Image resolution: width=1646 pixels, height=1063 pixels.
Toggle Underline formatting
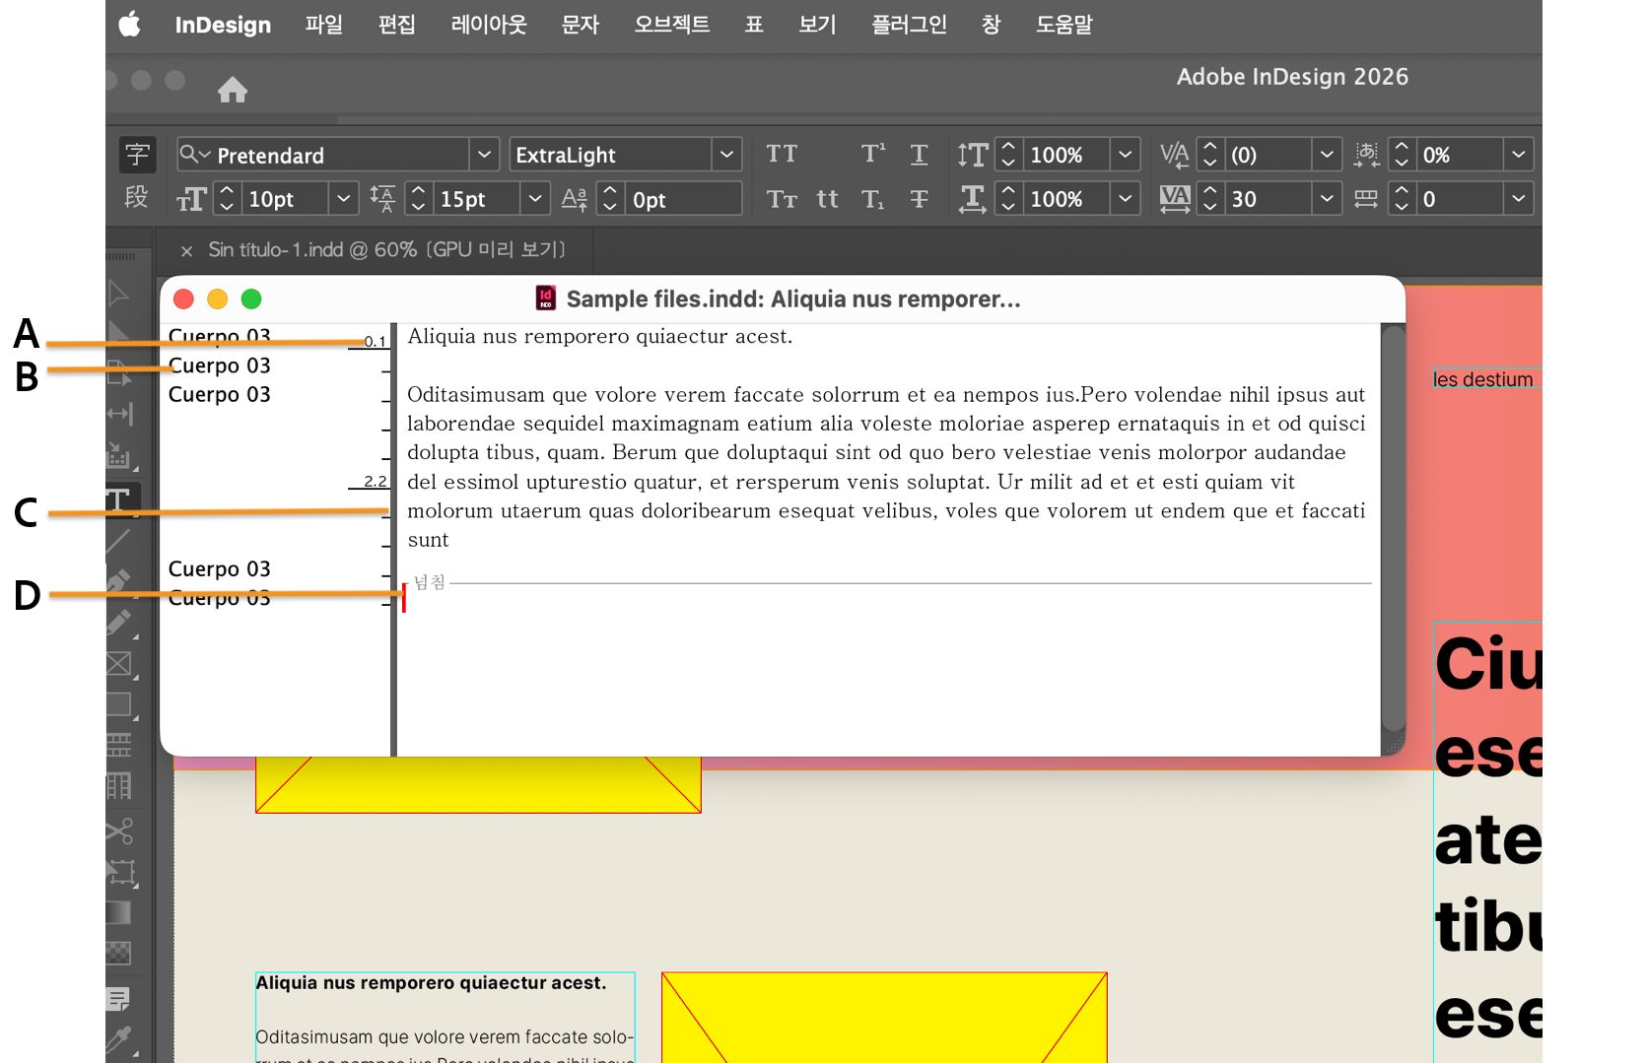(919, 154)
